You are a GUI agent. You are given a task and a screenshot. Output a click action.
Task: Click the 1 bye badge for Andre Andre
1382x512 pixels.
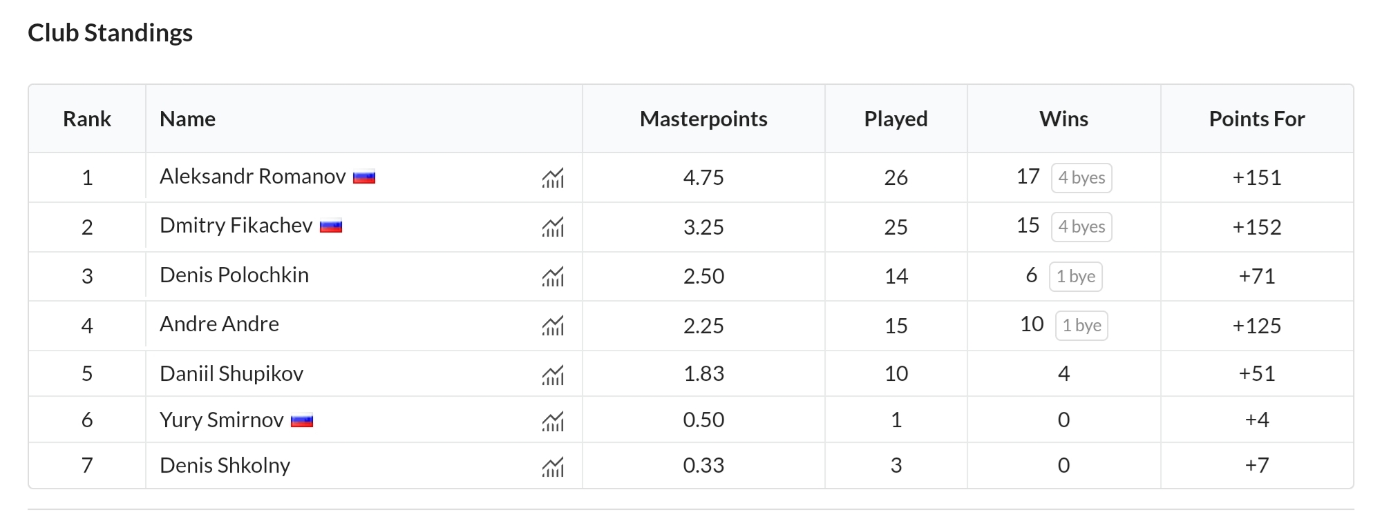1081,325
